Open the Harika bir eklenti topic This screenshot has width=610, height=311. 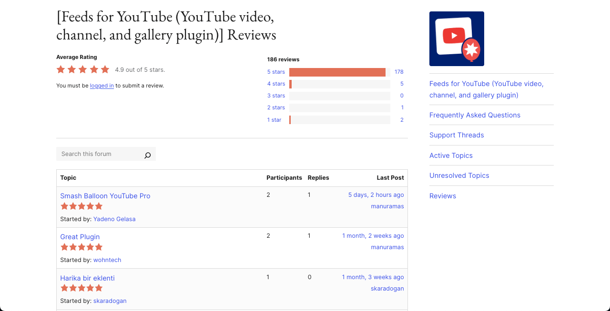[x=87, y=278]
